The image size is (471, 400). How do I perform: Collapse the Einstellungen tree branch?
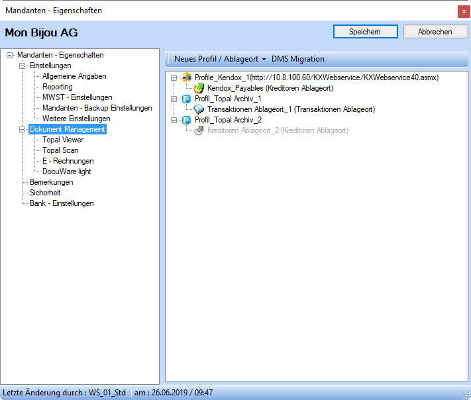(x=23, y=66)
